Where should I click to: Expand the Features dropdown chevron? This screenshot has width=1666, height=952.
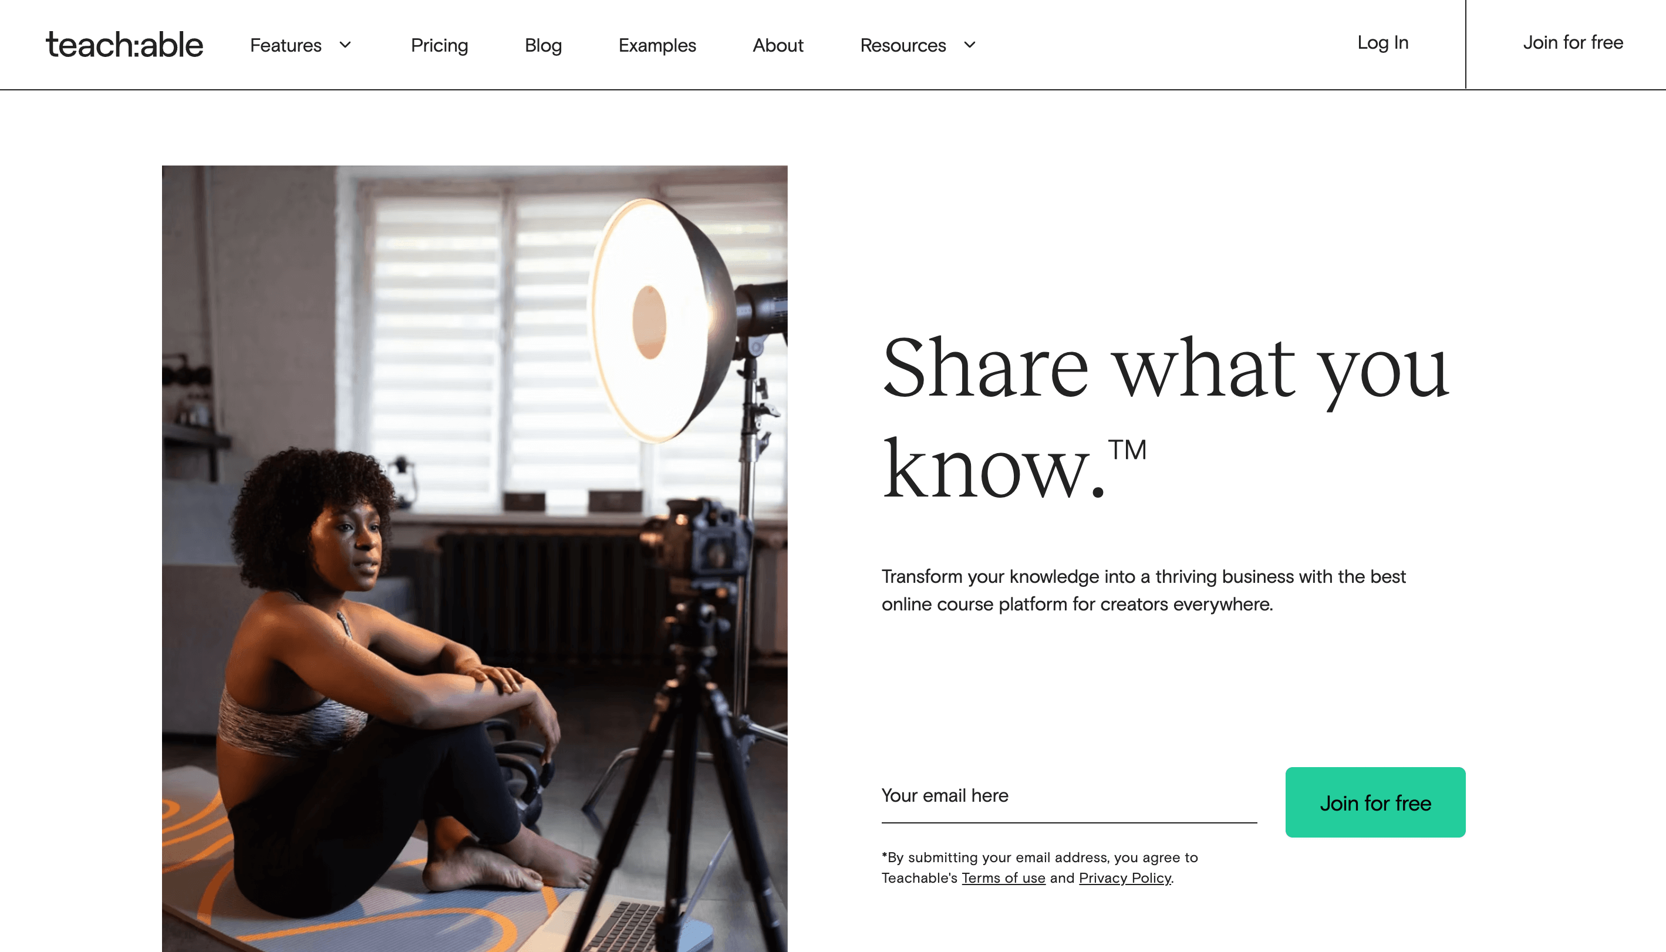click(345, 45)
